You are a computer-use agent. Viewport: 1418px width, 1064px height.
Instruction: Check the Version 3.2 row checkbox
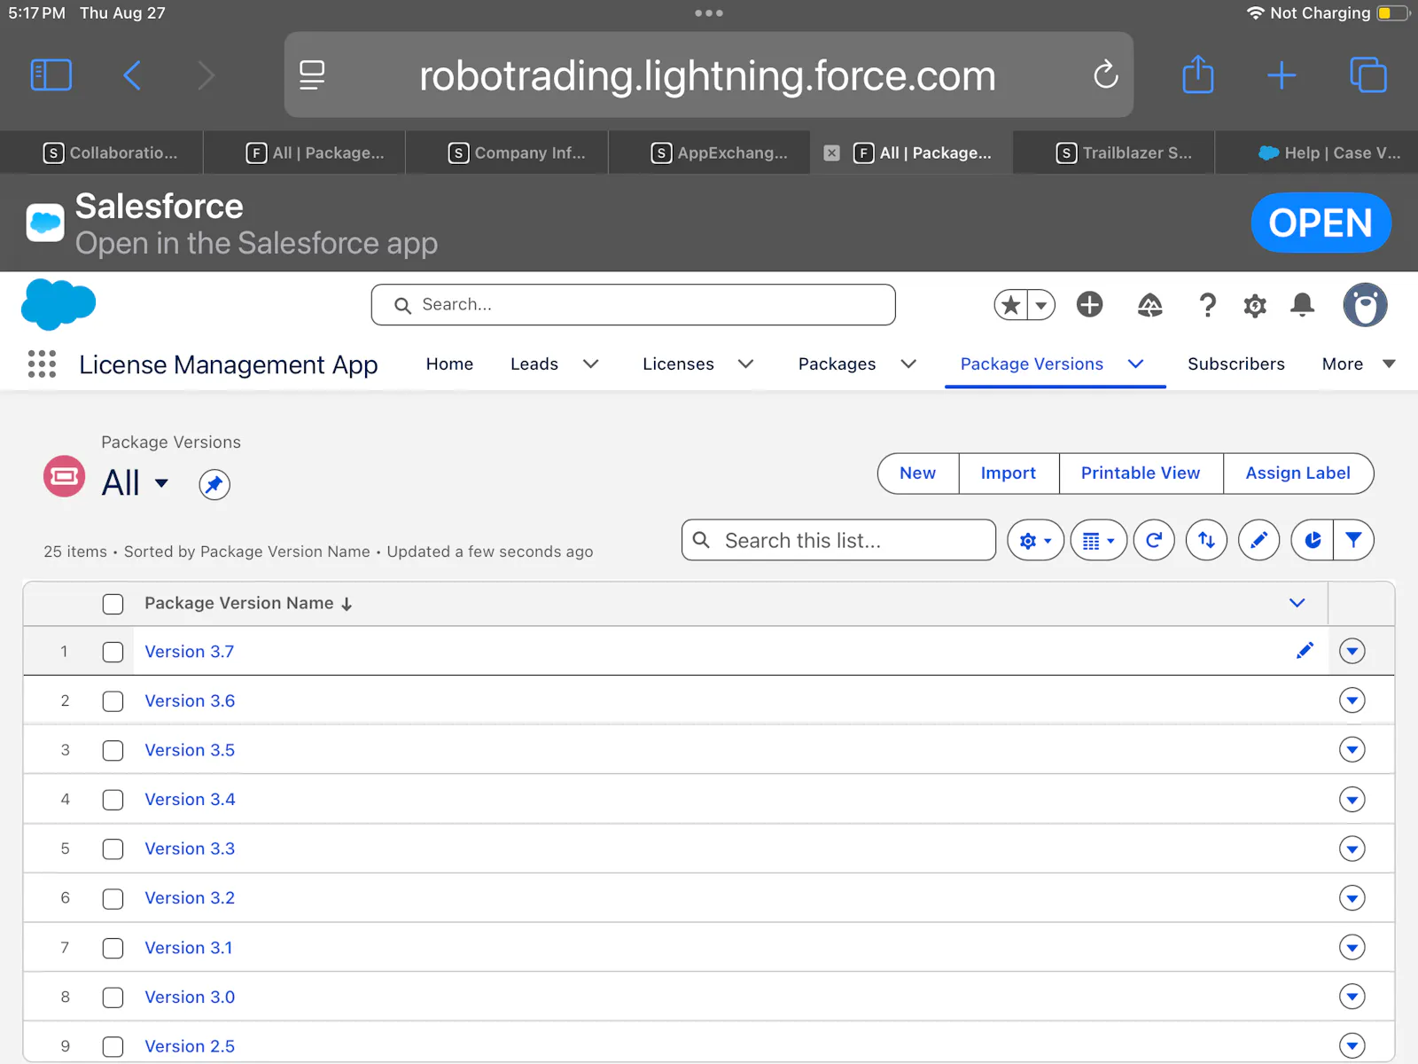(x=113, y=898)
